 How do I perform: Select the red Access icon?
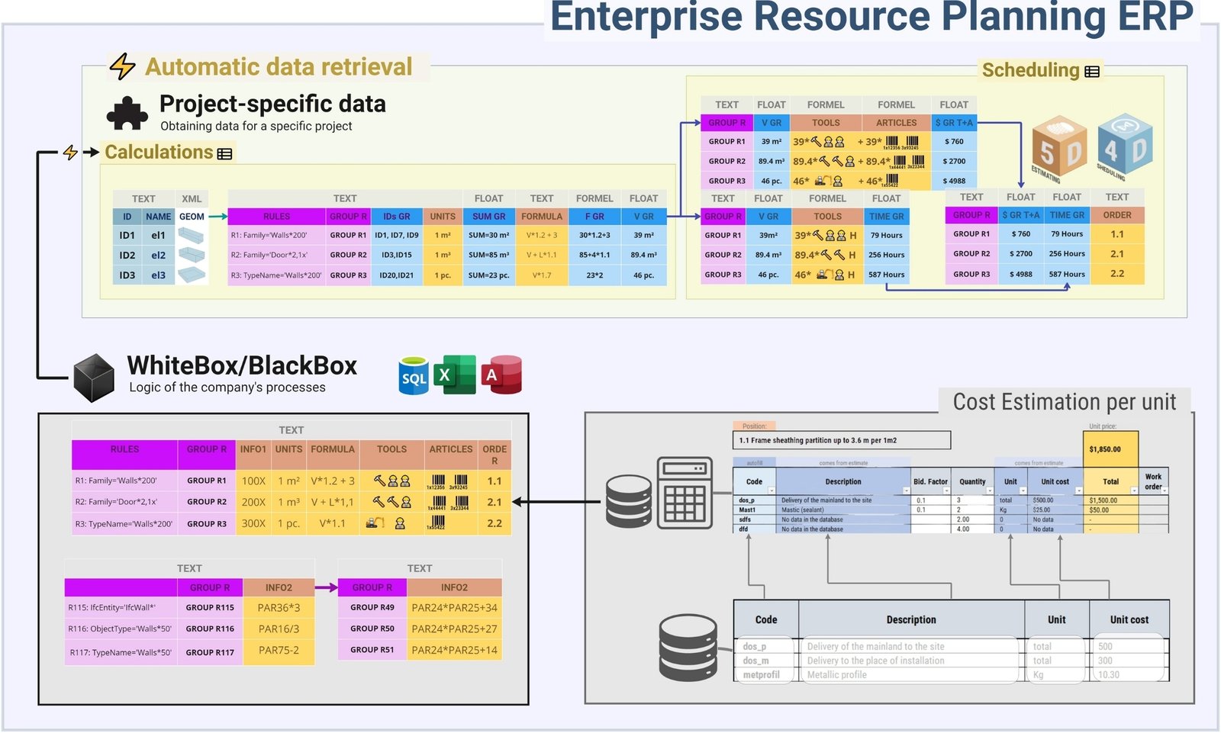tap(501, 375)
